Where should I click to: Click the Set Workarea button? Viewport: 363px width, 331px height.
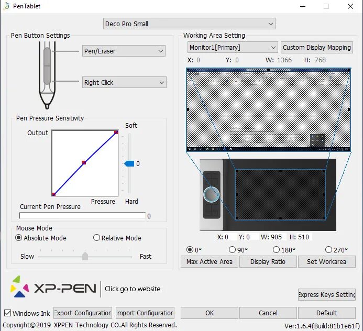(327, 261)
